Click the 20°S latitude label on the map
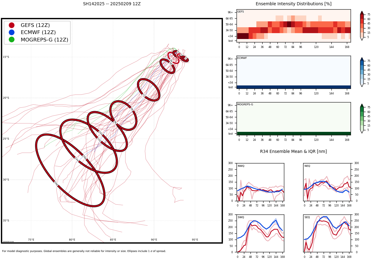The image size is (372, 260). click(6, 98)
